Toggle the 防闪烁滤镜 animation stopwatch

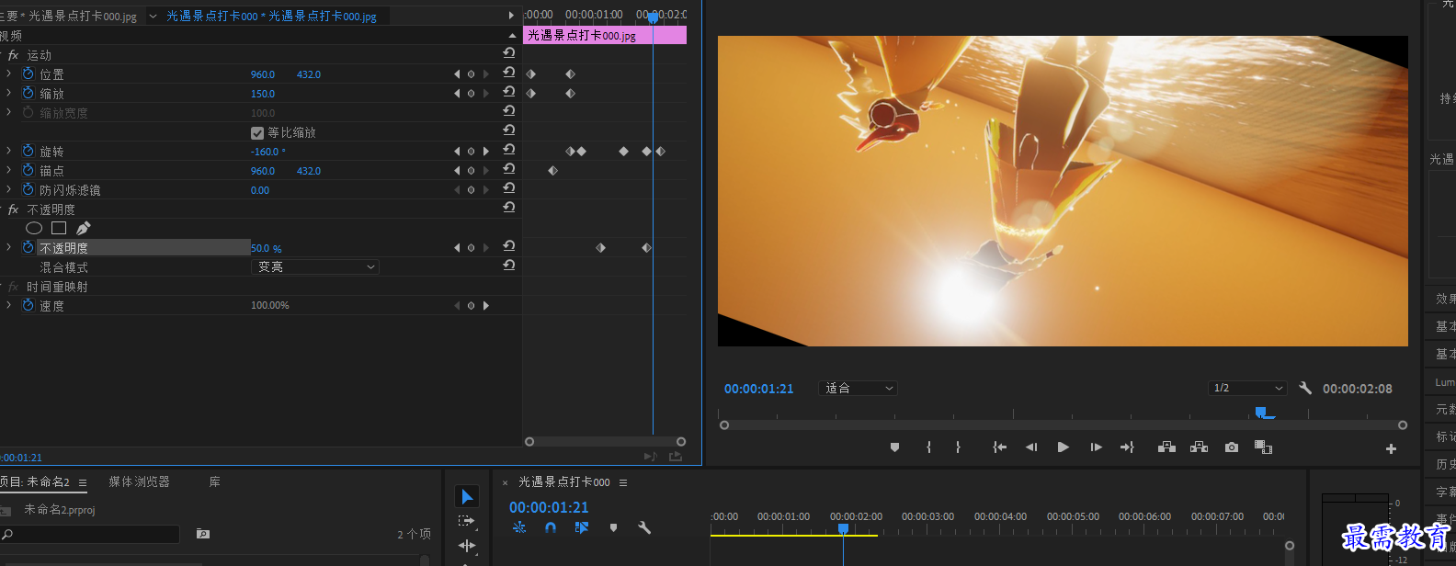coord(28,189)
